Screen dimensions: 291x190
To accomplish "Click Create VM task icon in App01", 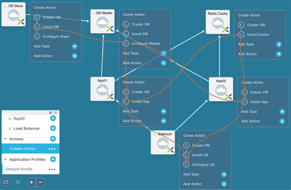I will coord(126,92).
